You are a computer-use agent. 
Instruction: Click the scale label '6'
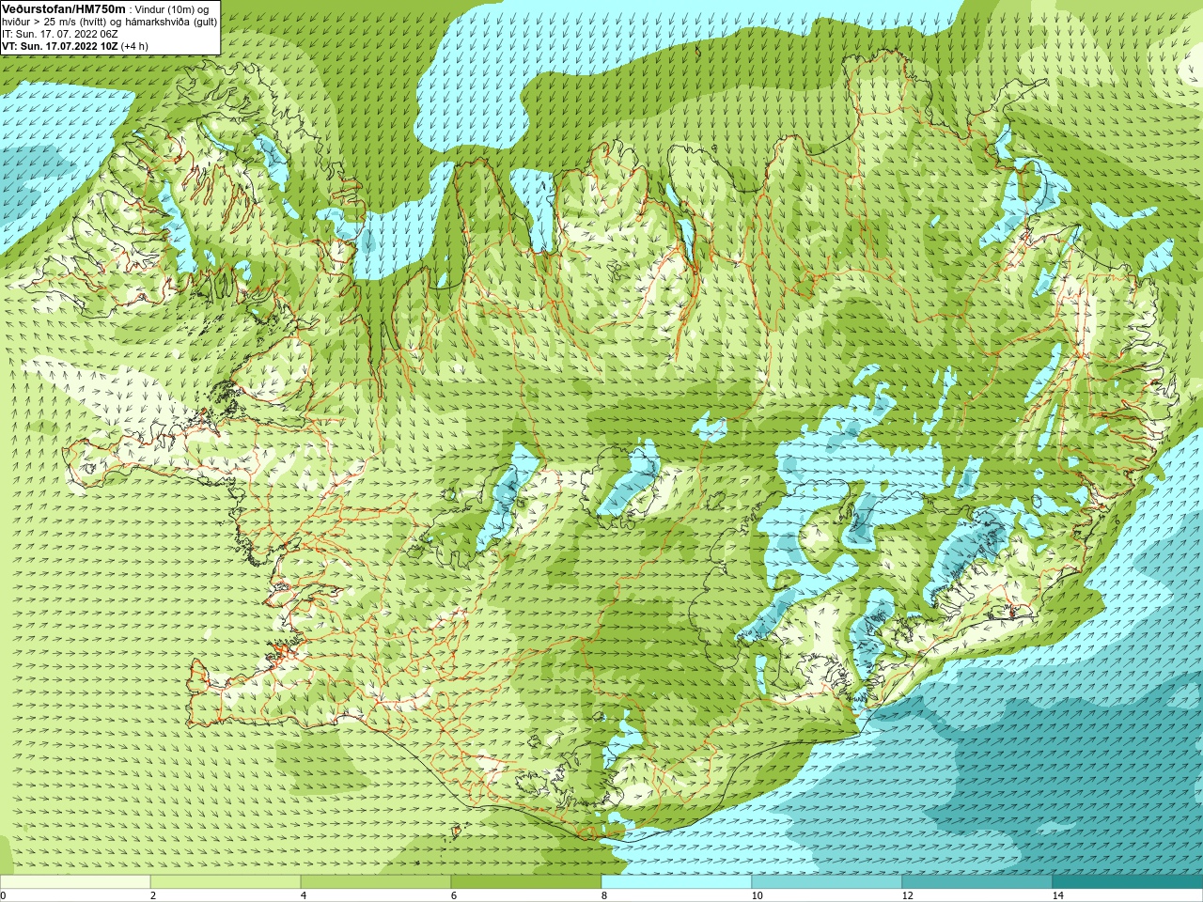pos(454,895)
